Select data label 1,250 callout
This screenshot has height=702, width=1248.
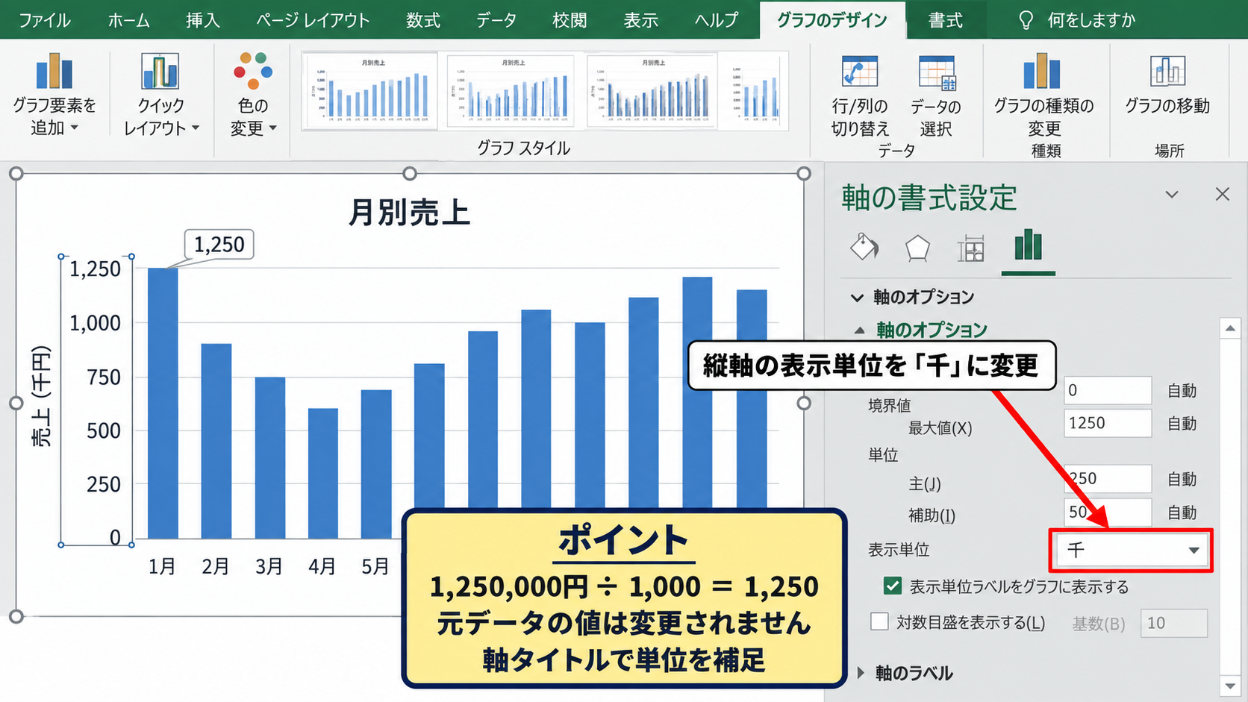pyautogui.click(x=219, y=244)
